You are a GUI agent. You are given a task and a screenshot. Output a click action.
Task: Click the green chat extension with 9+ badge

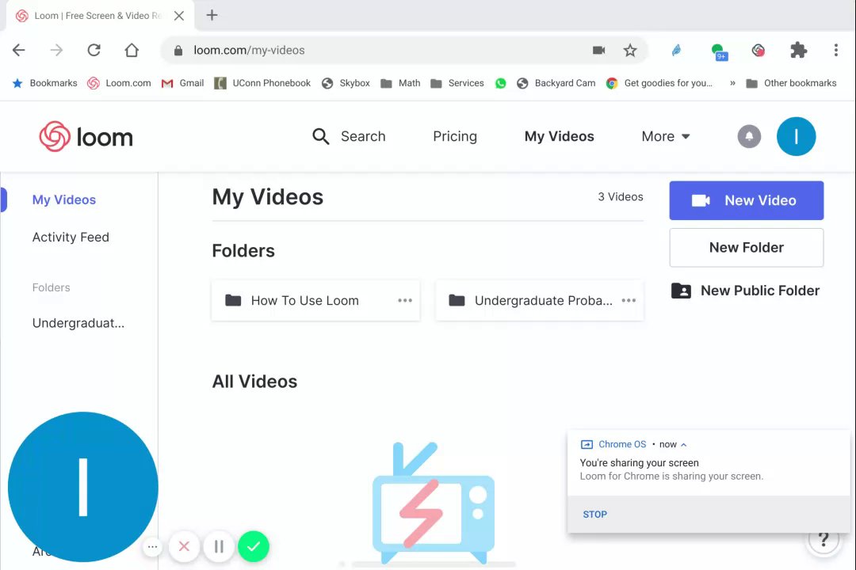click(x=720, y=52)
